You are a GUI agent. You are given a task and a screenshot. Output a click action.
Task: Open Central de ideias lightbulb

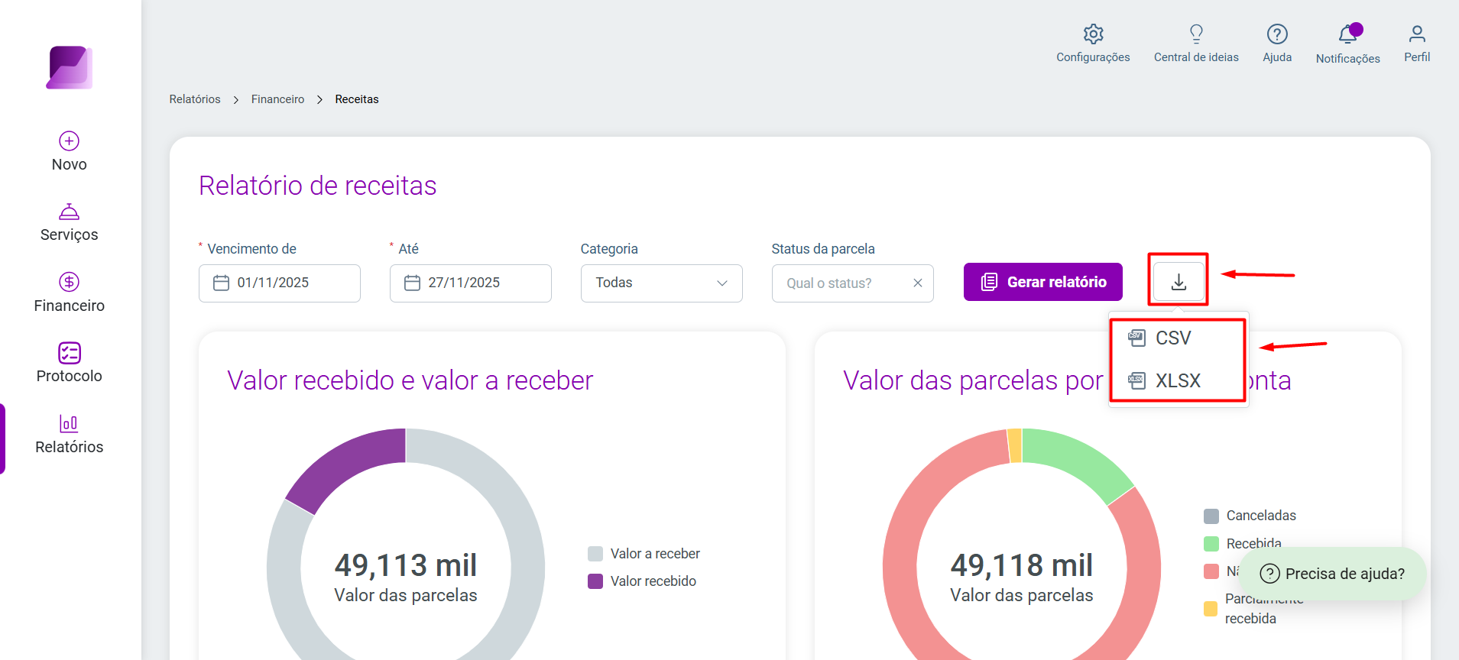[1196, 34]
